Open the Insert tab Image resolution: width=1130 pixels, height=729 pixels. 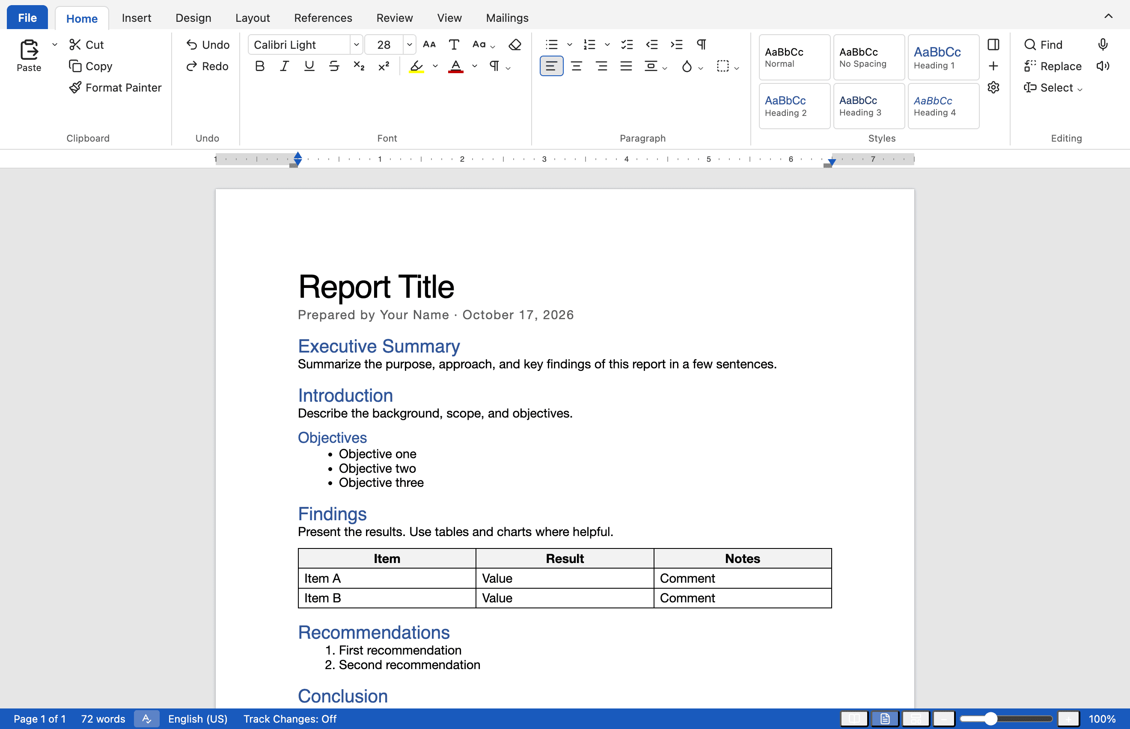pos(137,18)
